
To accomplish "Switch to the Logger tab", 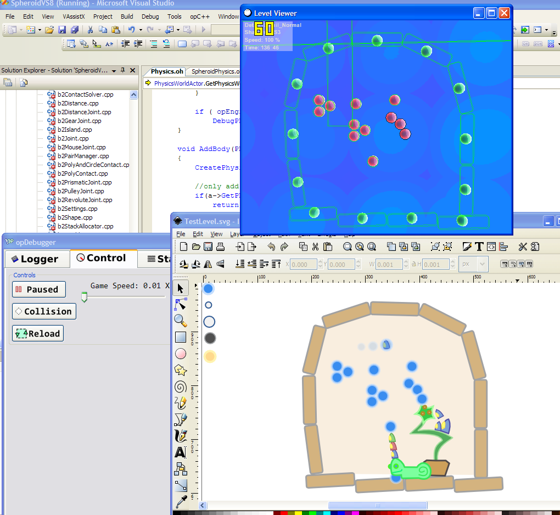I will pos(37,259).
